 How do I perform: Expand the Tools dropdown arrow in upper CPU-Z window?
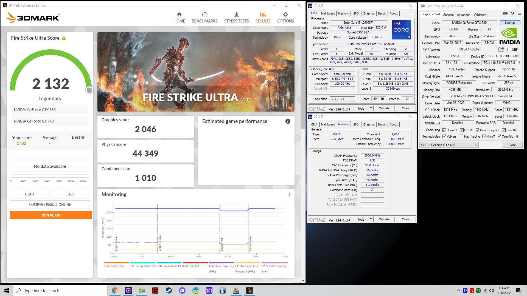tap(371, 108)
